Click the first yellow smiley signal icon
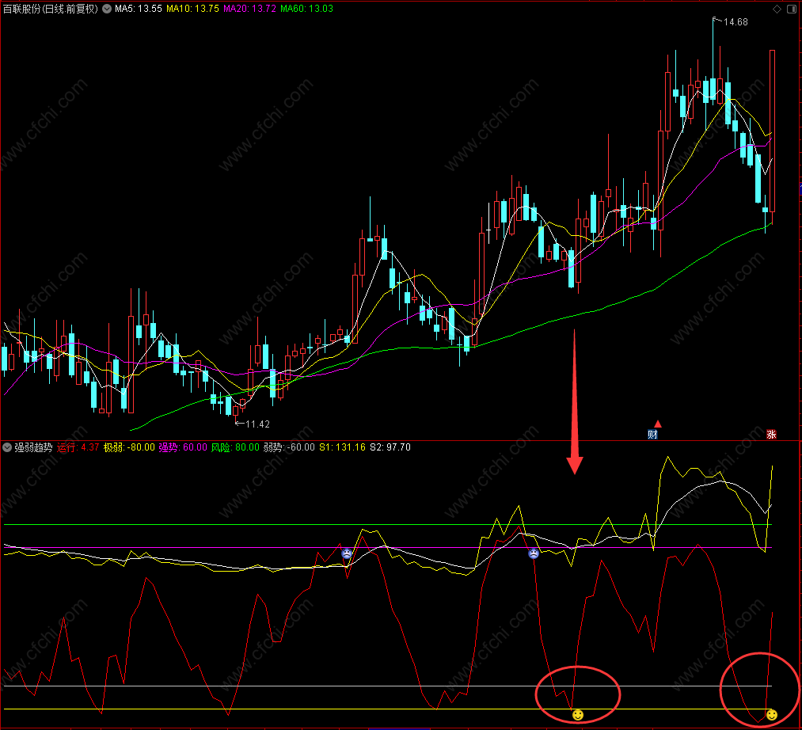 (x=577, y=715)
